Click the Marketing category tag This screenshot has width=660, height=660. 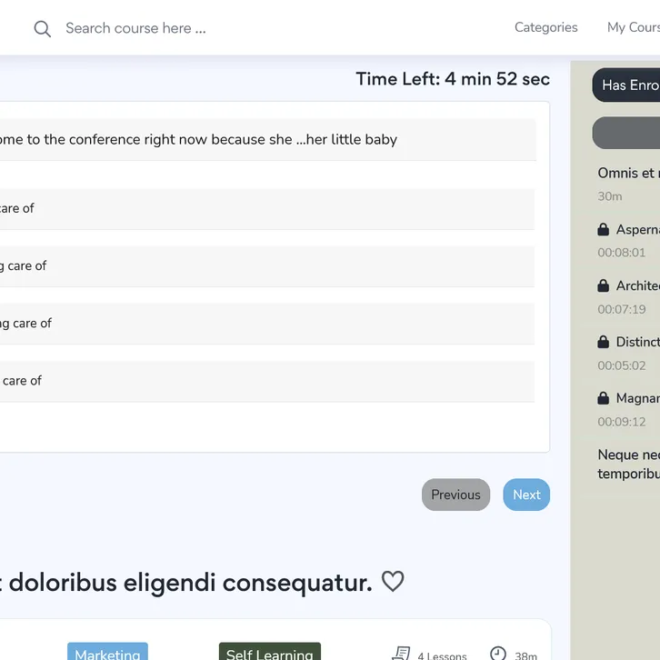pyautogui.click(x=107, y=653)
